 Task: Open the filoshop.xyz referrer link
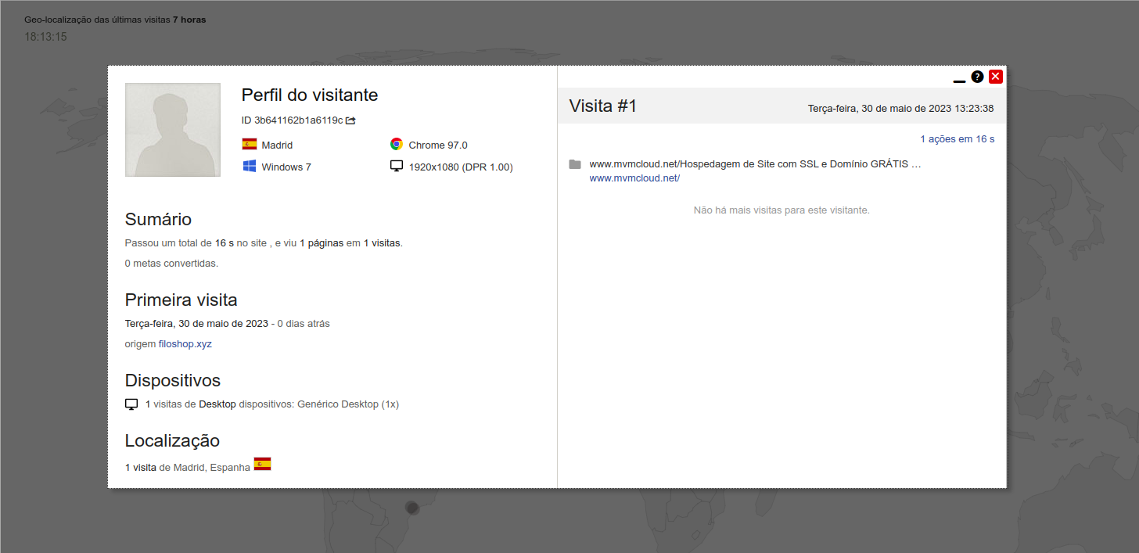click(x=185, y=344)
